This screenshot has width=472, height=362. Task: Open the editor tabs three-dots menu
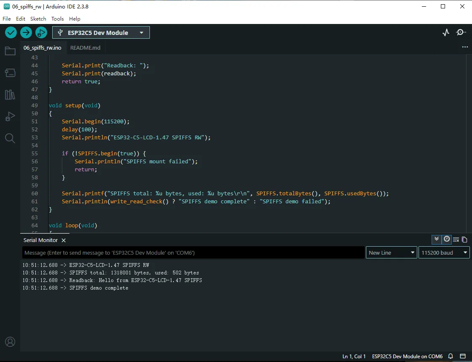[x=465, y=47]
